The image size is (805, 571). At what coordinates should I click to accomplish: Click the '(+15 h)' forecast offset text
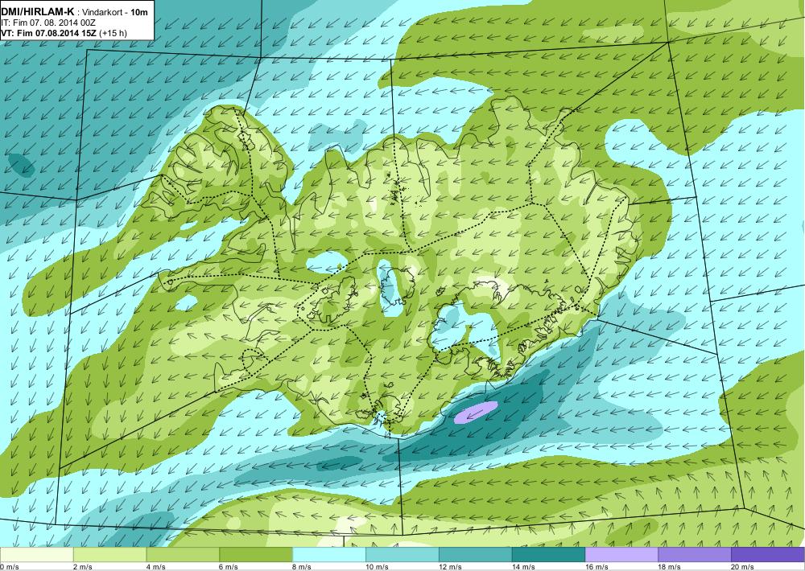(113, 33)
